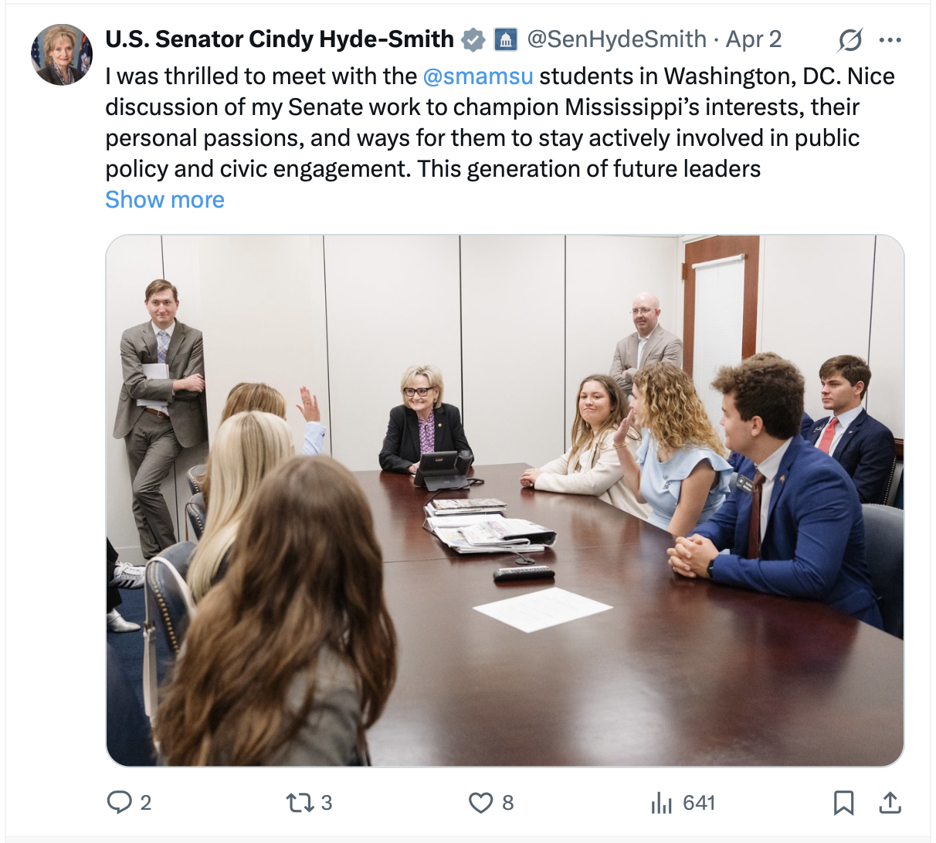Click the reply speech bubble icon

tap(119, 803)
